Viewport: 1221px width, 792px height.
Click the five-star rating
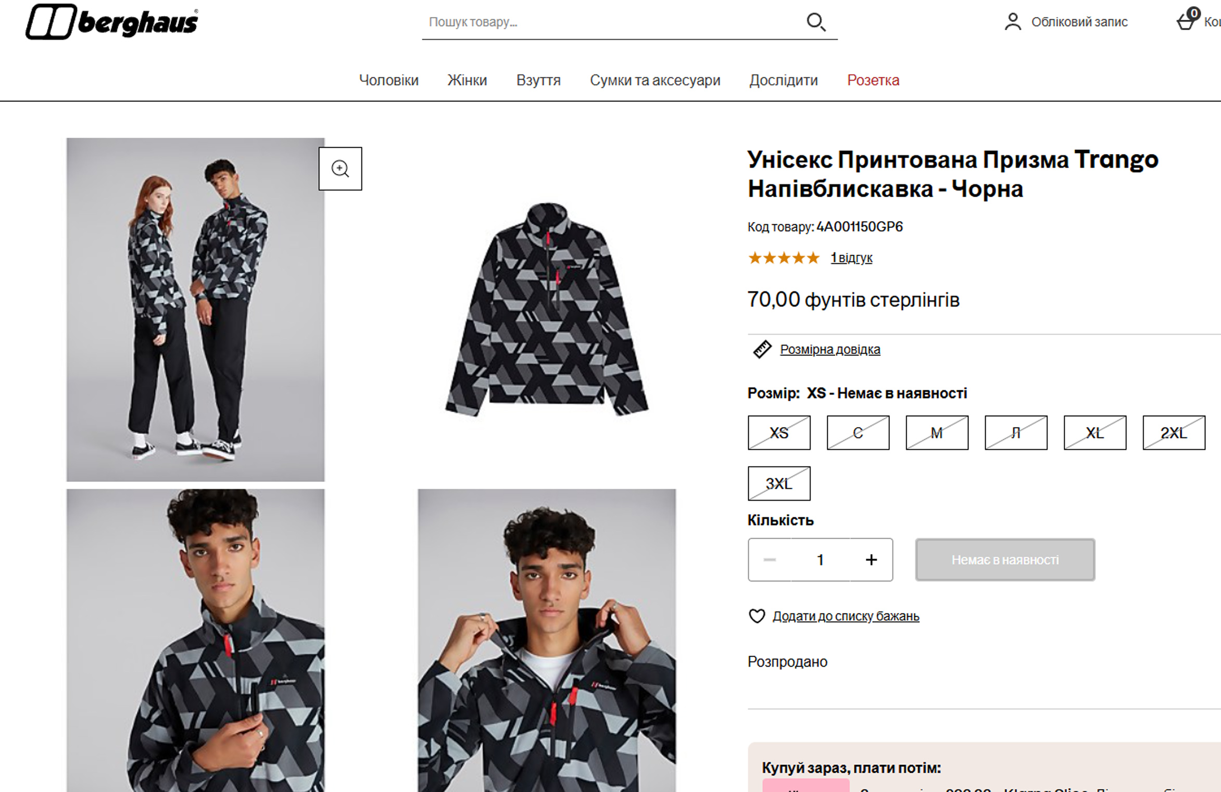(x=783, y=258)
